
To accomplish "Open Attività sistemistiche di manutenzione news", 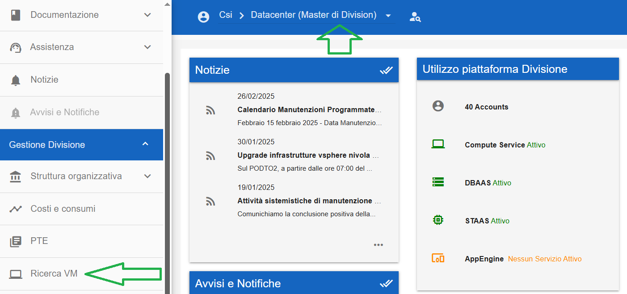I will pos(309,201).
